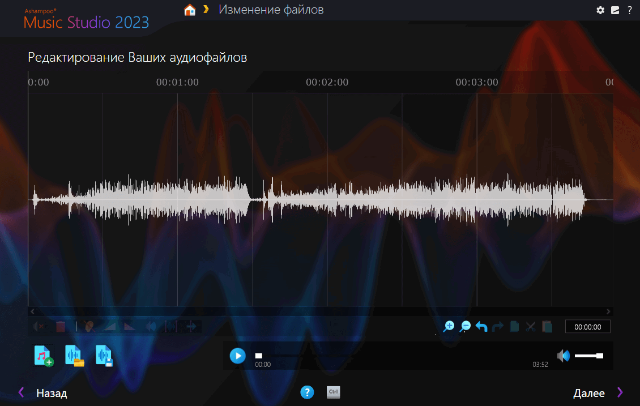This screenshot has height=406, width=640.
Task: Start playback with the Play button
Action: click(237, 356)
